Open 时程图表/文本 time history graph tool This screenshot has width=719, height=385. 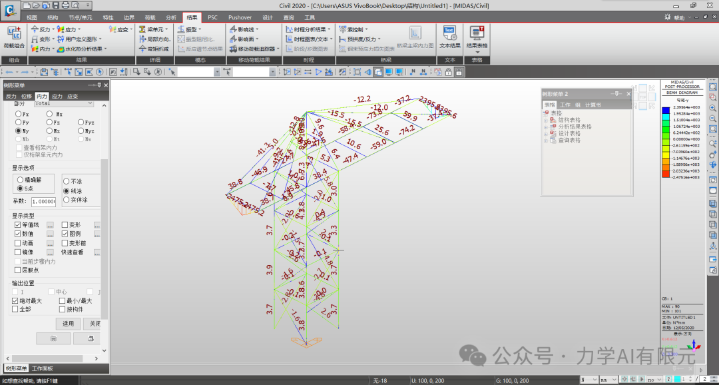pyautogui.click(x=308, y=39)
